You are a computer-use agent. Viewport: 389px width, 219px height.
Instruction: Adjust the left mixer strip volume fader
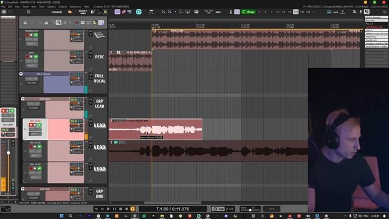(8, 153)
